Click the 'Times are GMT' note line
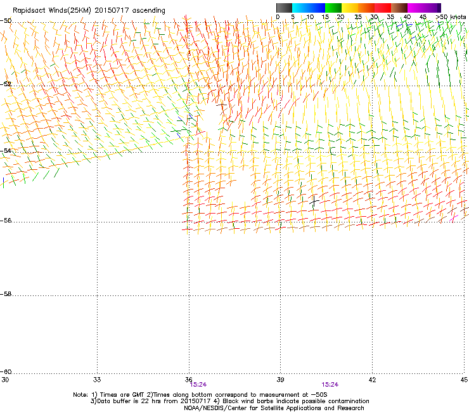 tap(200, 395)
